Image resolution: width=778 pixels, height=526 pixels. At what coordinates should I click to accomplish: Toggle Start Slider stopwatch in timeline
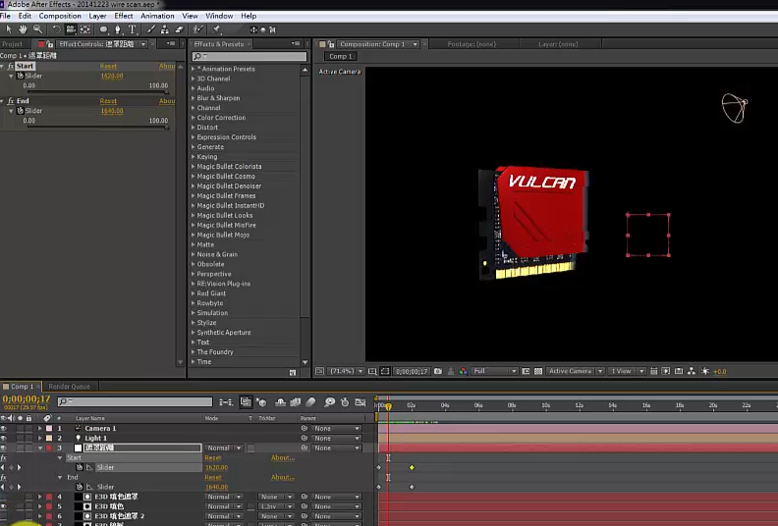[80, 467]
